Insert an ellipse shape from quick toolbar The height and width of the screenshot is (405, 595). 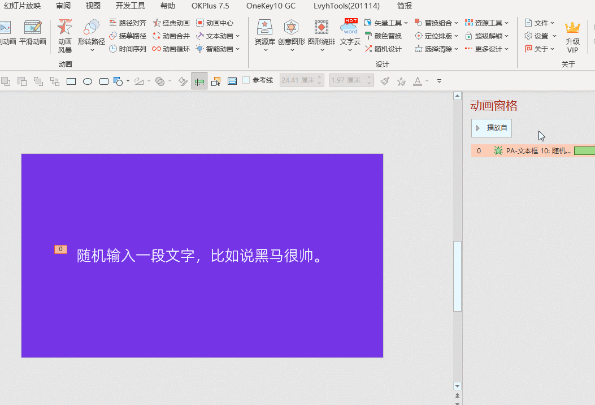tap(88, 81)
